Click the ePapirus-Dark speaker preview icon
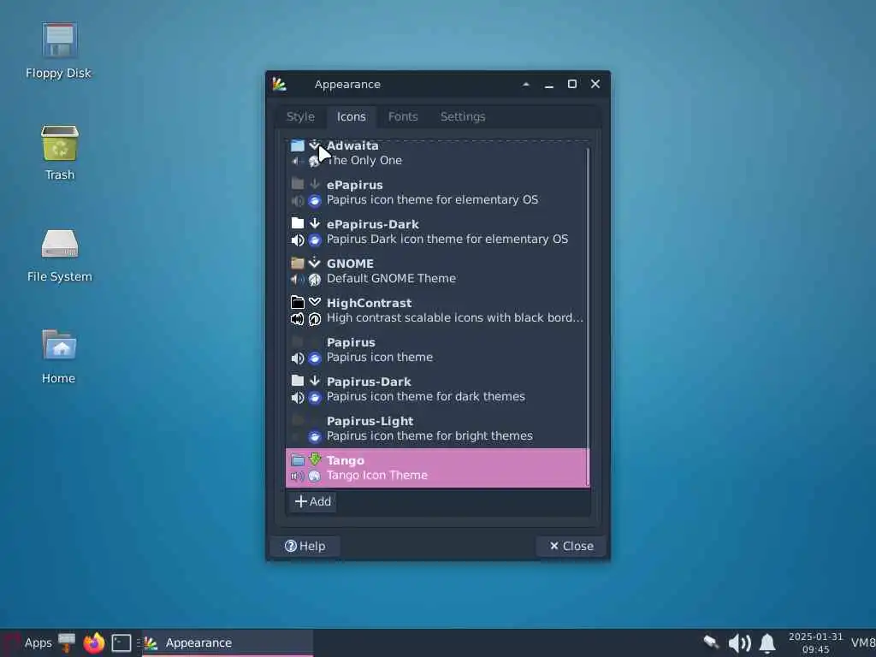This screenshot has height=657, width=876. (x=297, y=240)
